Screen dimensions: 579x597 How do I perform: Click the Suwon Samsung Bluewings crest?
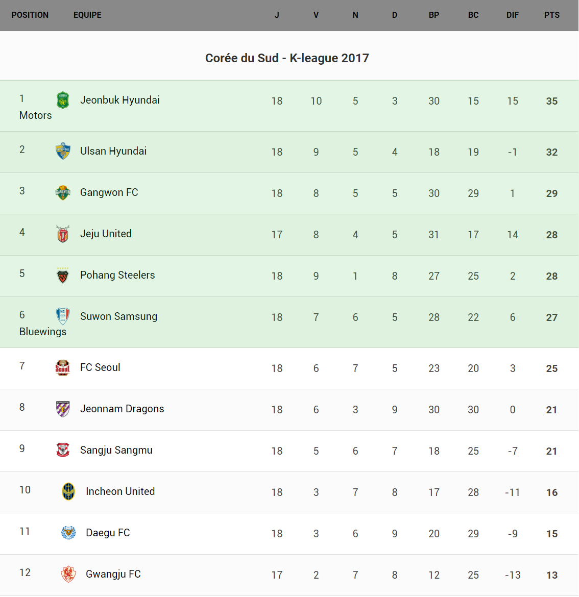63,316
